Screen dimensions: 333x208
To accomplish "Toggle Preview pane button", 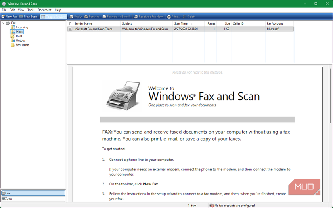I will click(x=54, y=17).
